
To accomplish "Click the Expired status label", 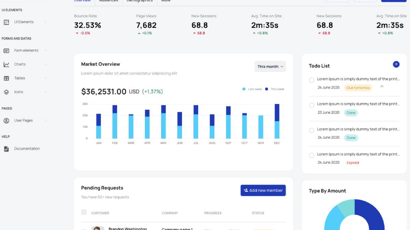I will point(353,163).
